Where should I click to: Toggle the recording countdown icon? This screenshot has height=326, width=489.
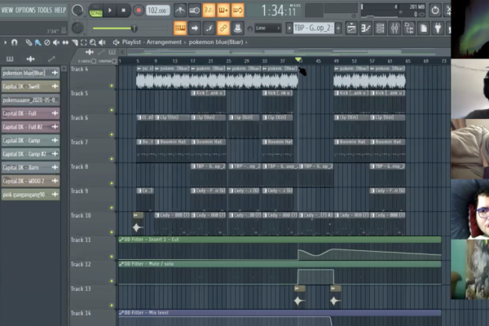coord(209,11)
